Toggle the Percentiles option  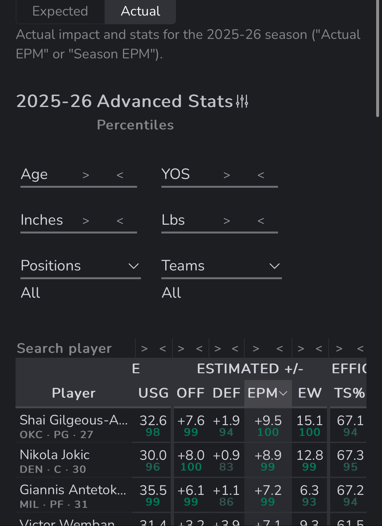[x=135, y=125]
